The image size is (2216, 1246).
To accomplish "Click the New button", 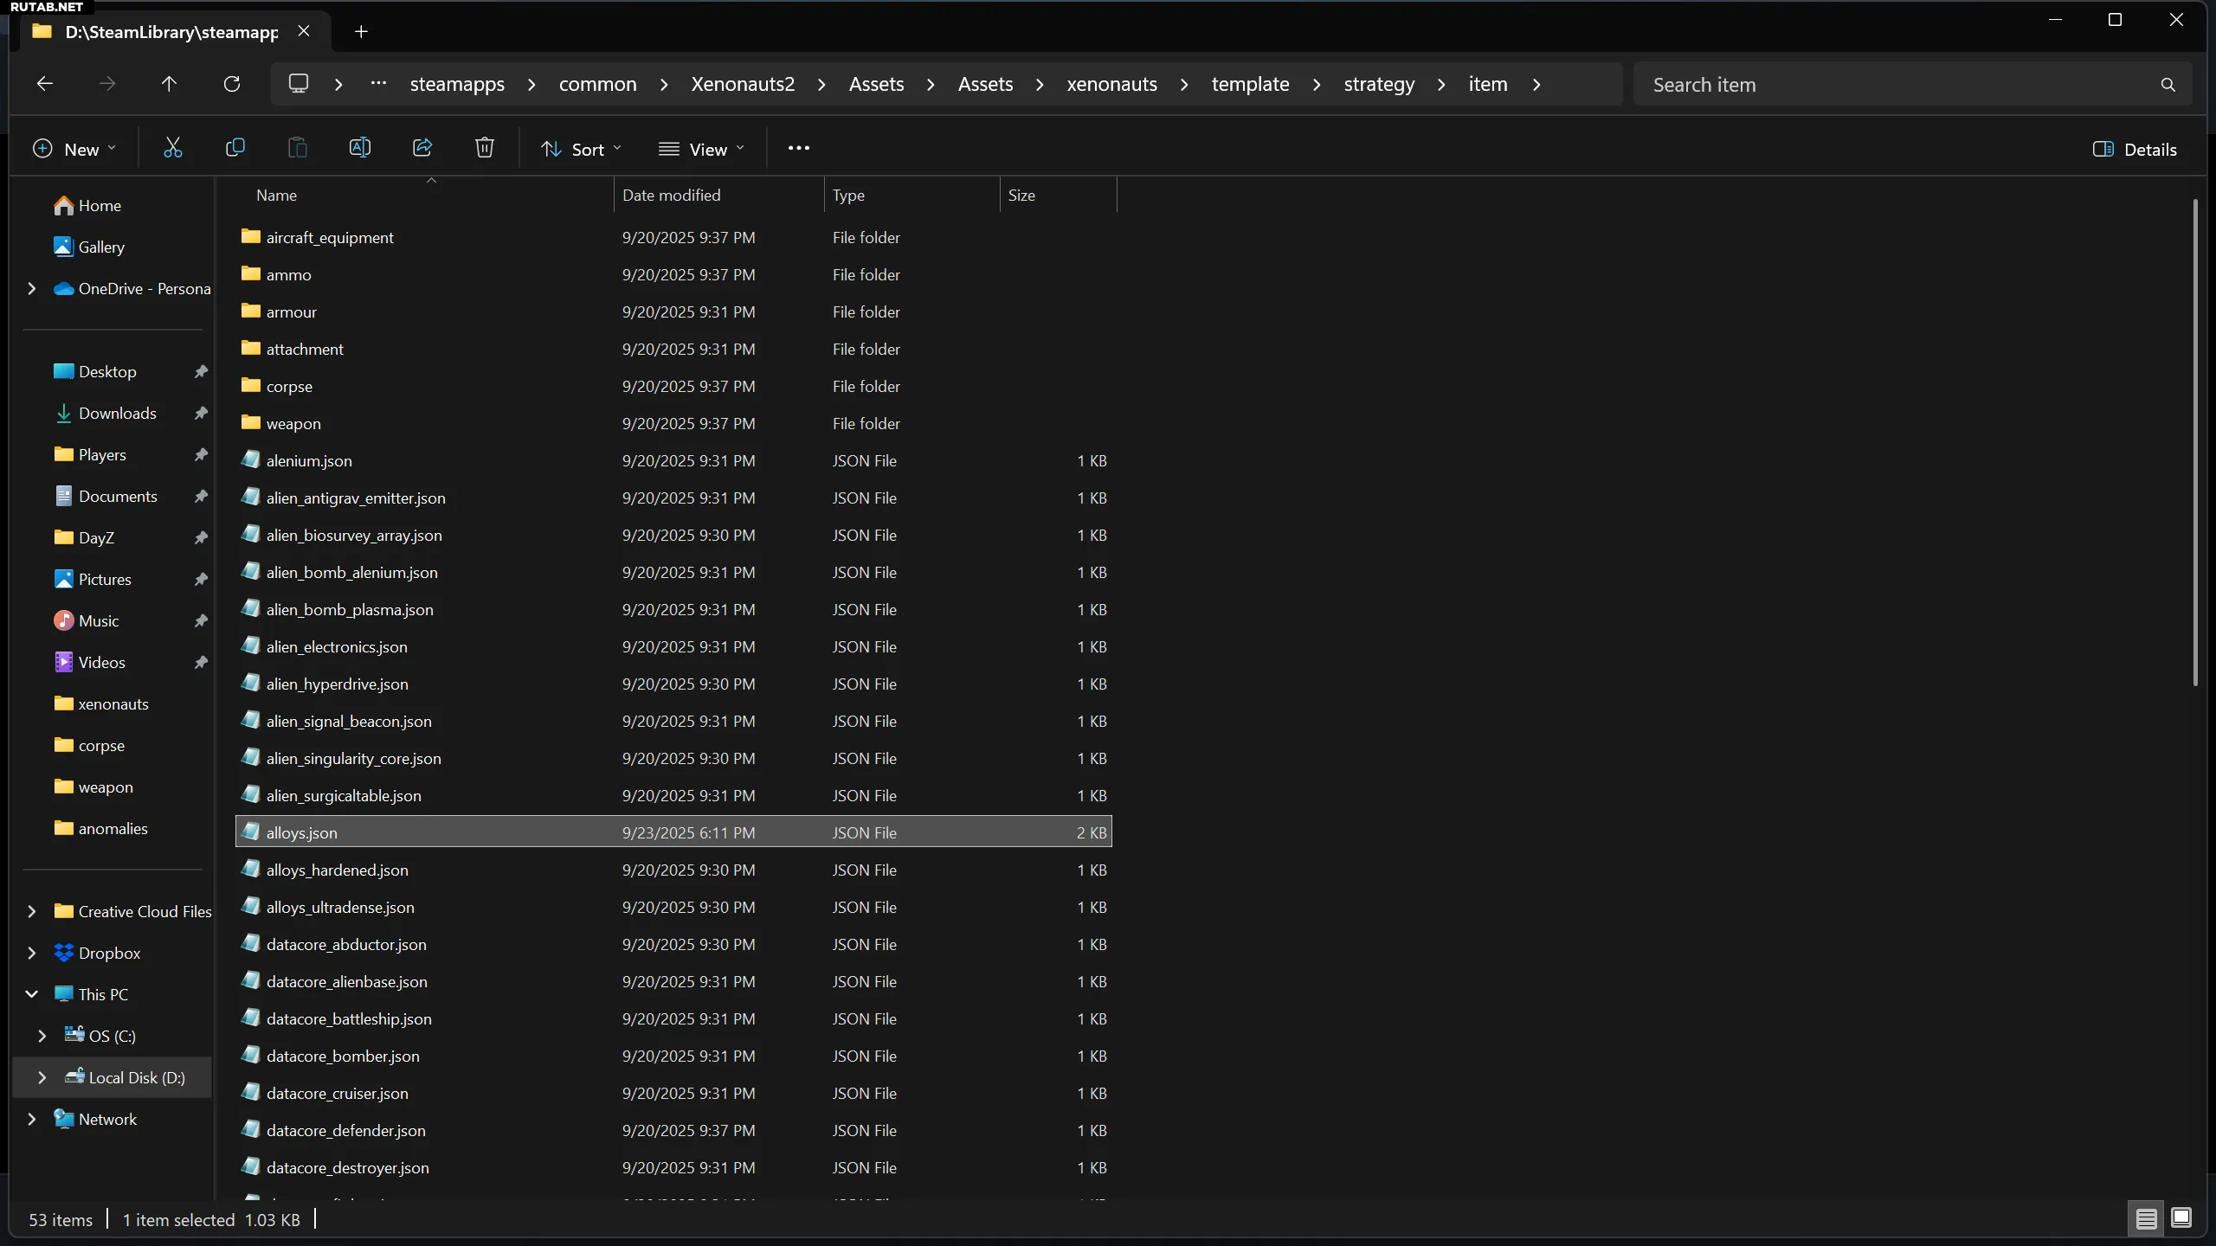I will [74, 150].
